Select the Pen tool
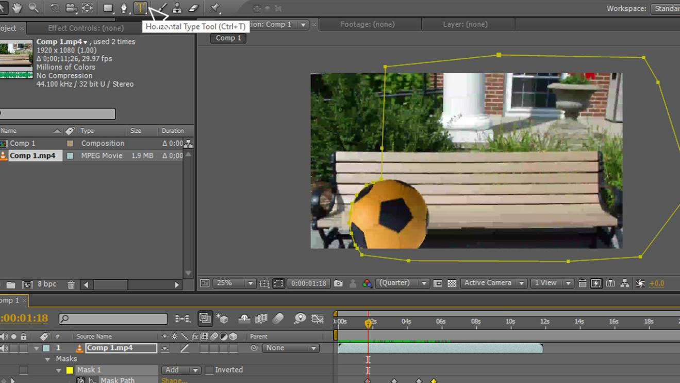Viewport: 680px width, 383px height. tap(124, 8)
